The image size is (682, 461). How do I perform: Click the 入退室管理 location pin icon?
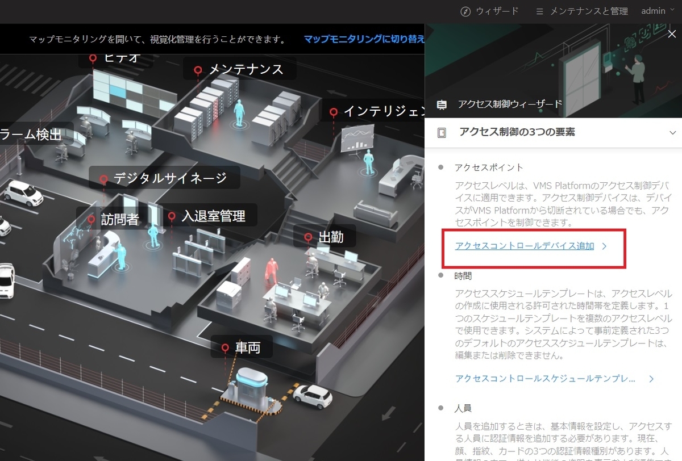pyautogui.click(x=172, y=216)
